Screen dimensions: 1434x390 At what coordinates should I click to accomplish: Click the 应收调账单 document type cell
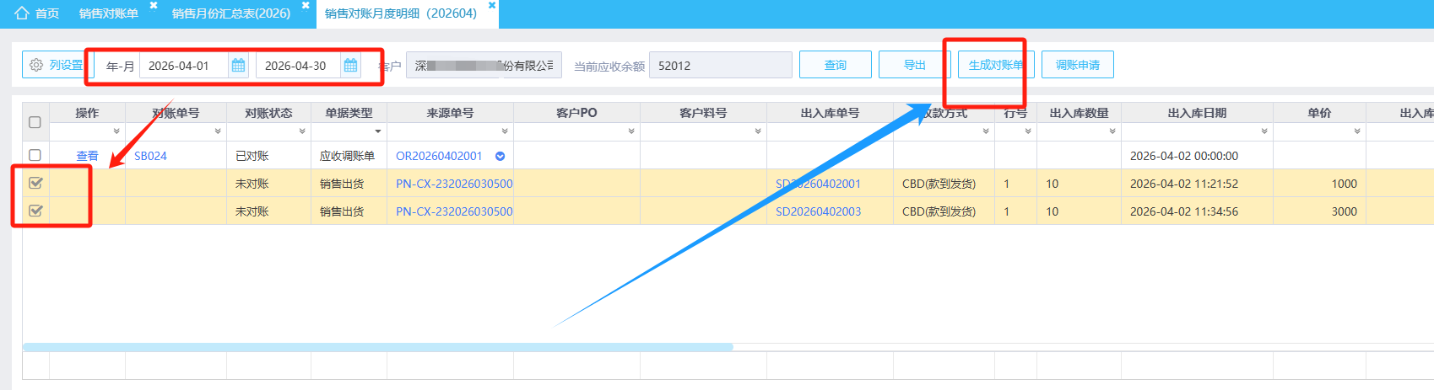click(347, 156)
